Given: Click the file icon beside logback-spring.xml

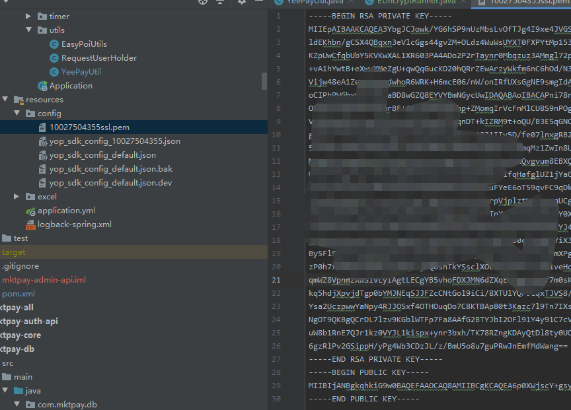Looking at the screenshot, I should [x=30, y=224].
